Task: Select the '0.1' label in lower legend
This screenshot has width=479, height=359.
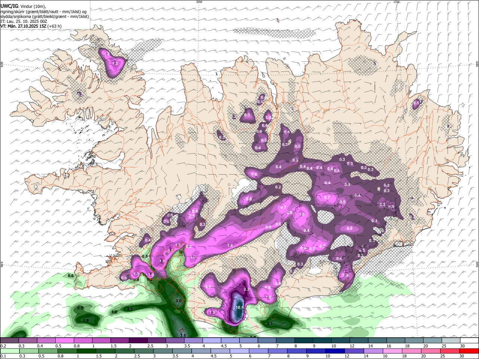Action: point(3,356)
